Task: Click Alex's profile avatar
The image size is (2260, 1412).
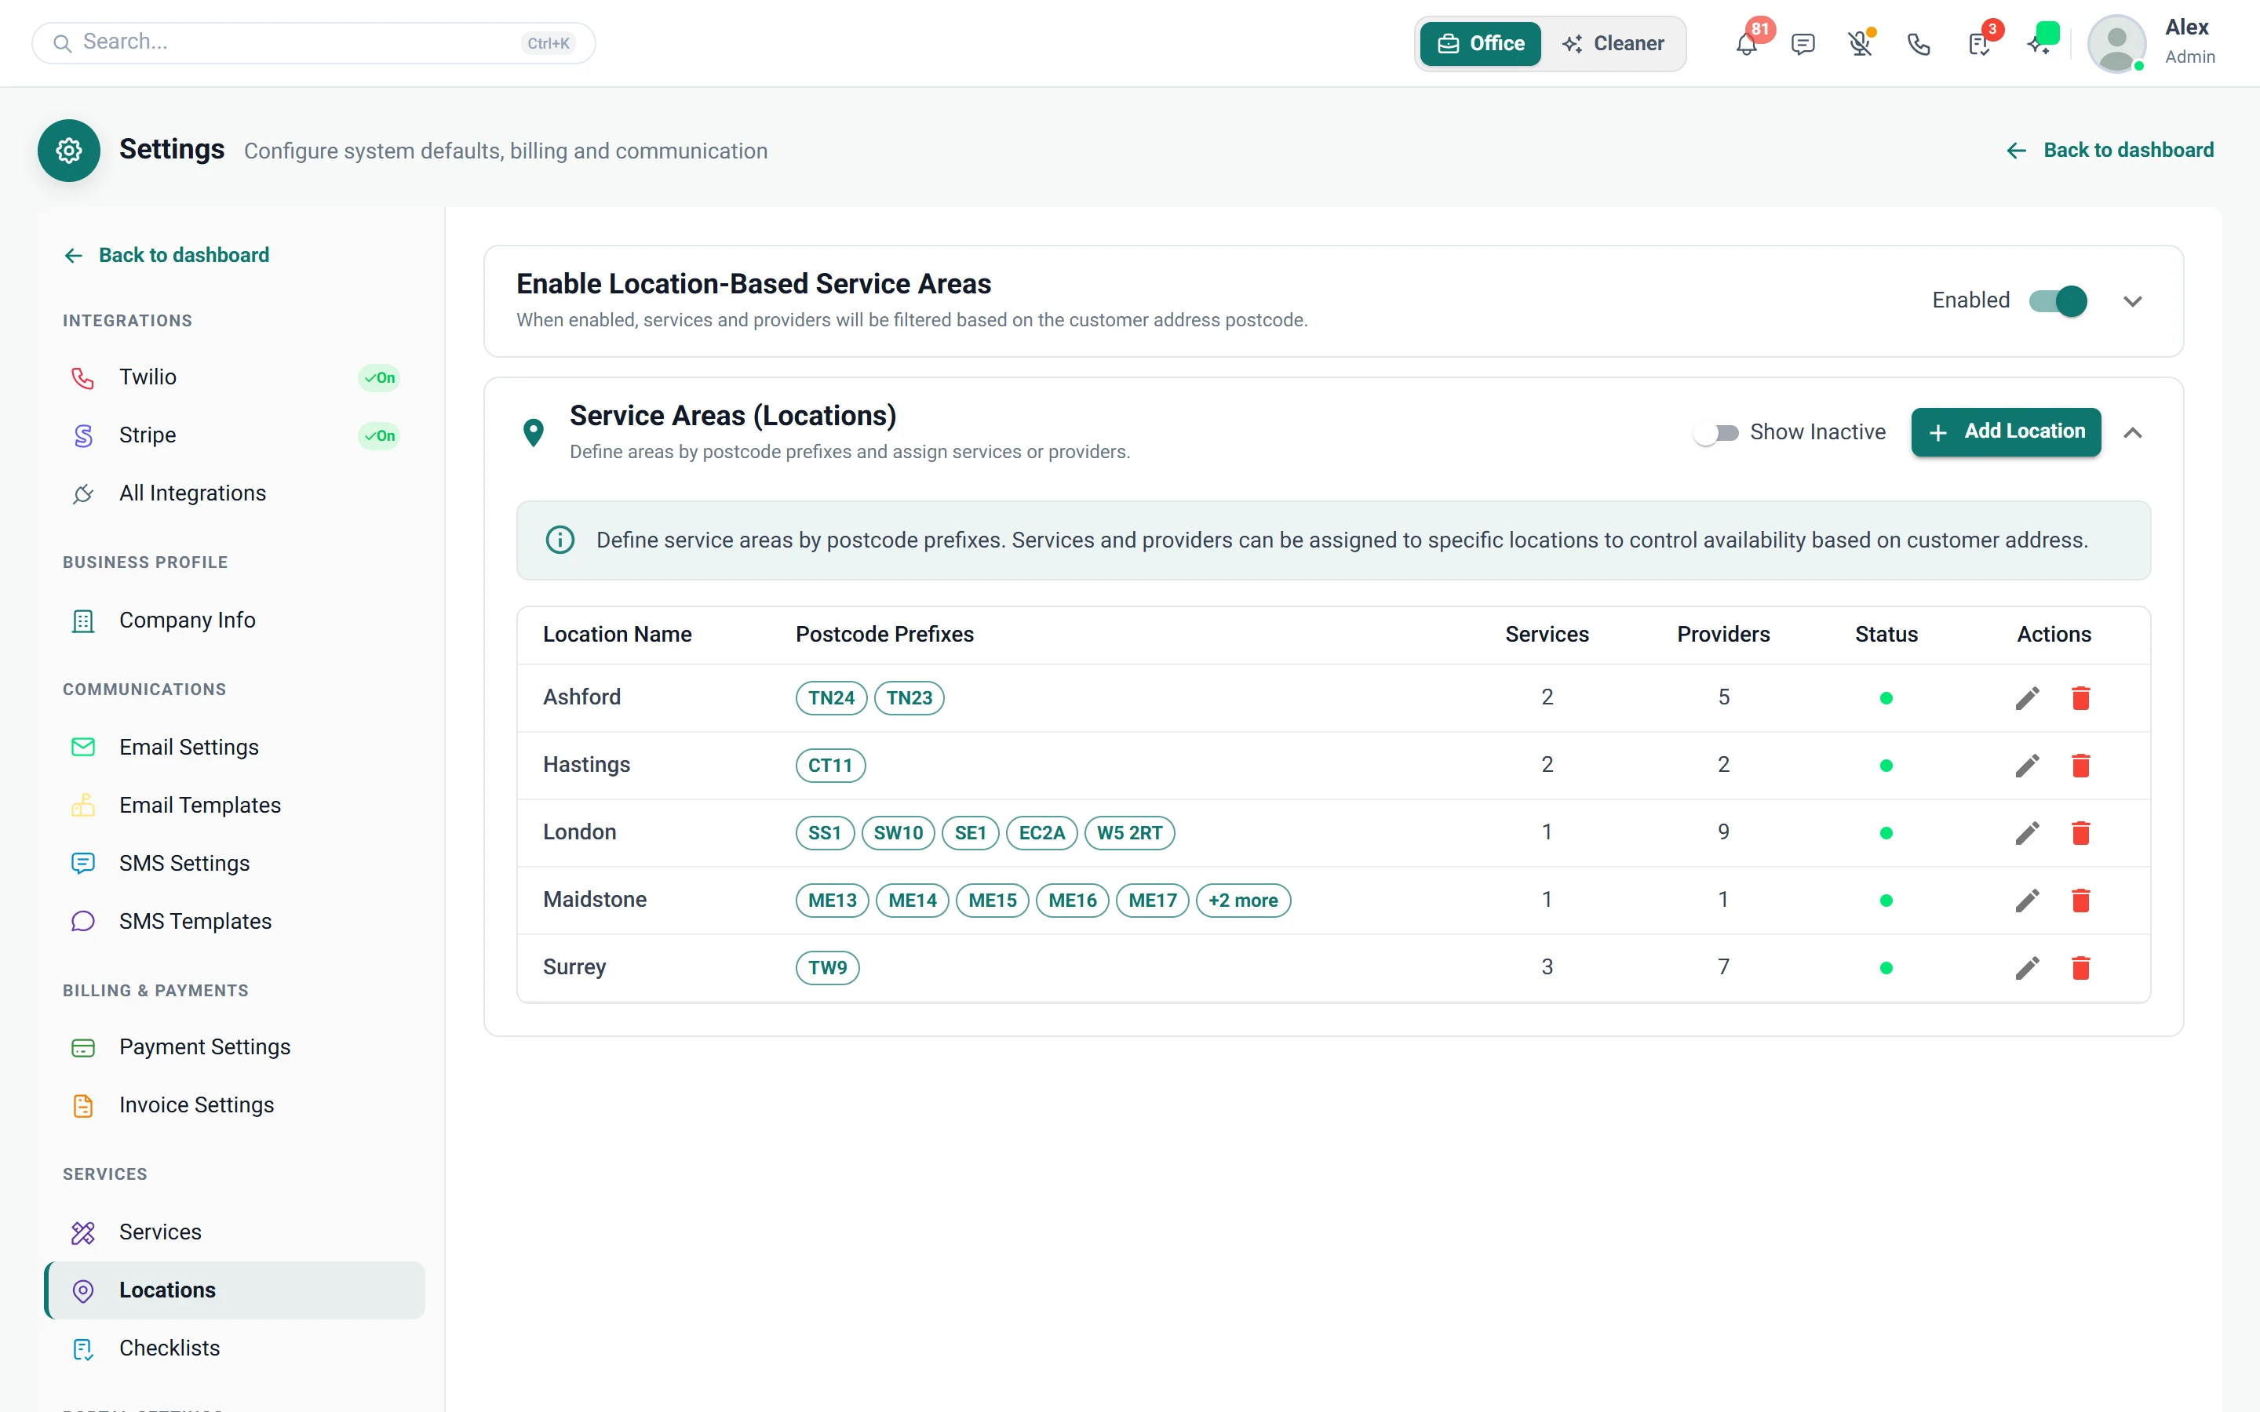Action: [x=2116, y=44]
